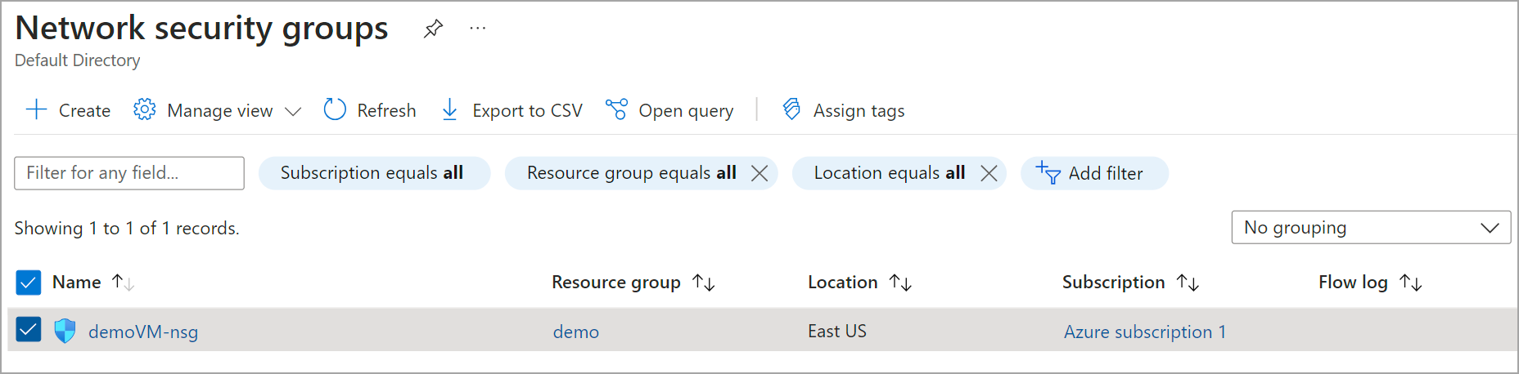Open the No grouping dropdown
This screenshot has width=1519, height=374.
tap(1371, 227)
